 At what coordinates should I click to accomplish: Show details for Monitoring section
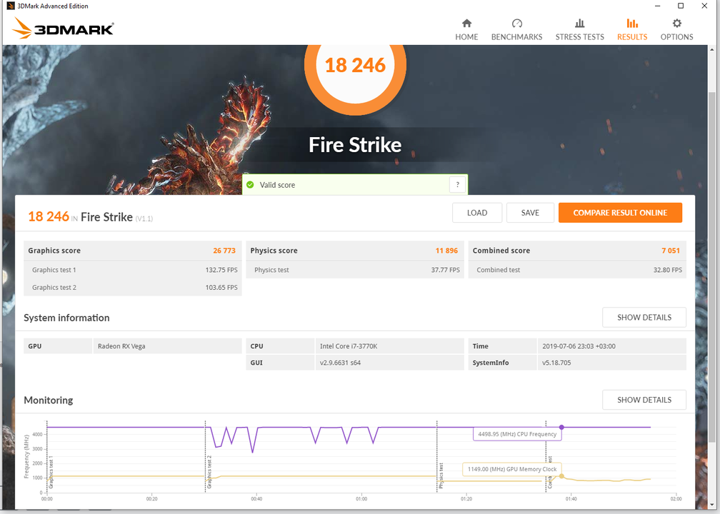click(644, 400)
